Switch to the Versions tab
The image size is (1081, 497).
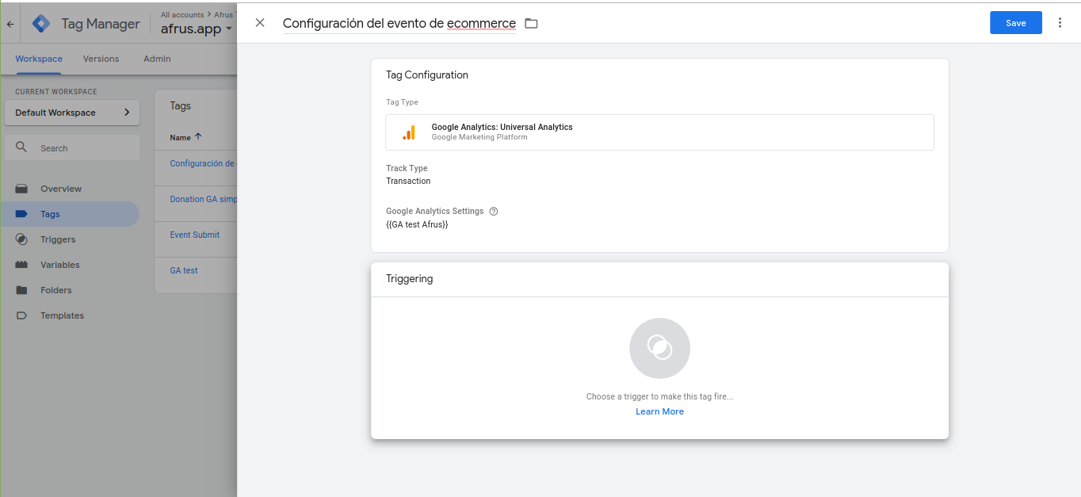click(x=101, y=59)
